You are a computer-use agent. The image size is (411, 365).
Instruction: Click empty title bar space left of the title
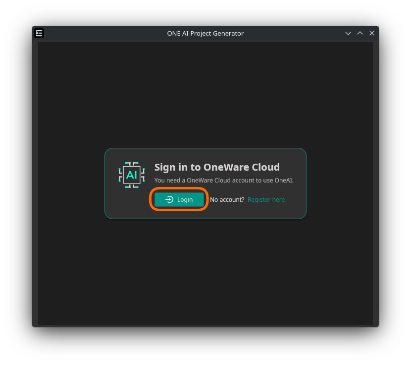(99, 33)
